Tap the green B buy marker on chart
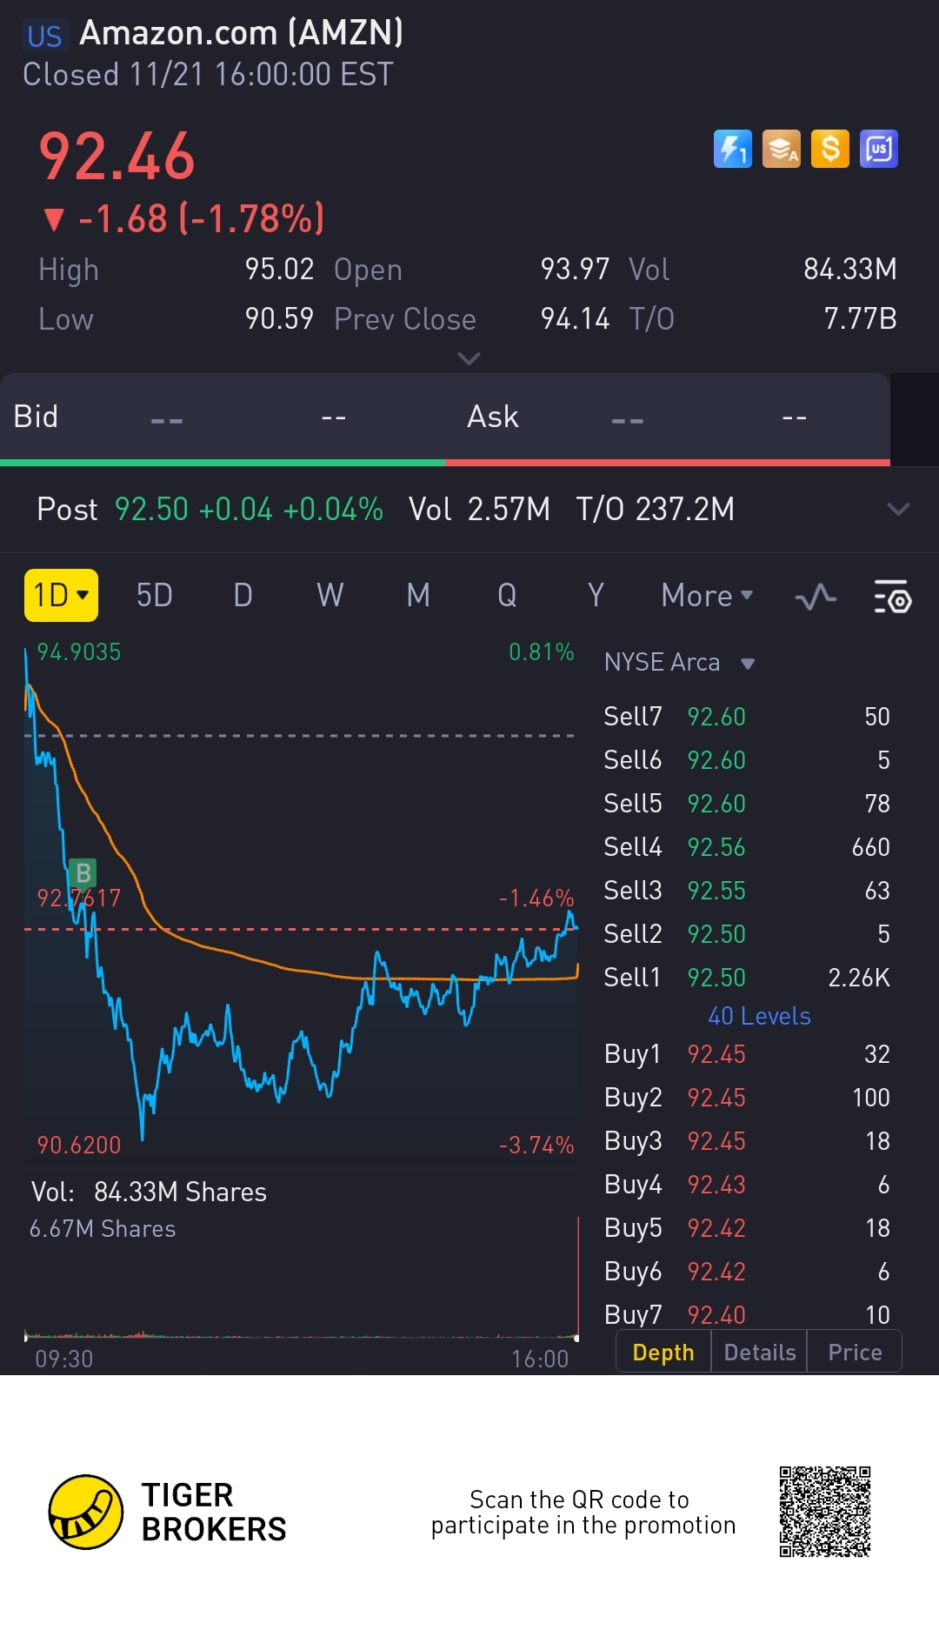The width and height of the screenshot is (939, 1650). 83,872
